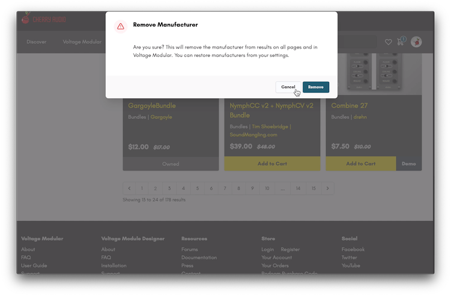Open the wishlist heart icon
This screenshot has height=296, width=451.
point(389,42)
